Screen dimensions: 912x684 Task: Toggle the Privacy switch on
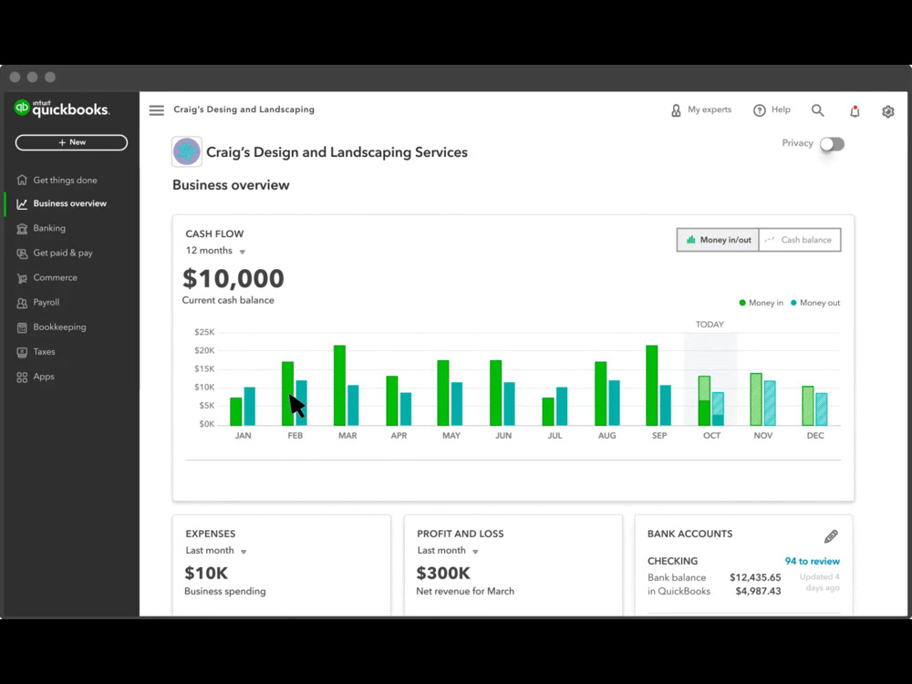(x=833, y=144)
